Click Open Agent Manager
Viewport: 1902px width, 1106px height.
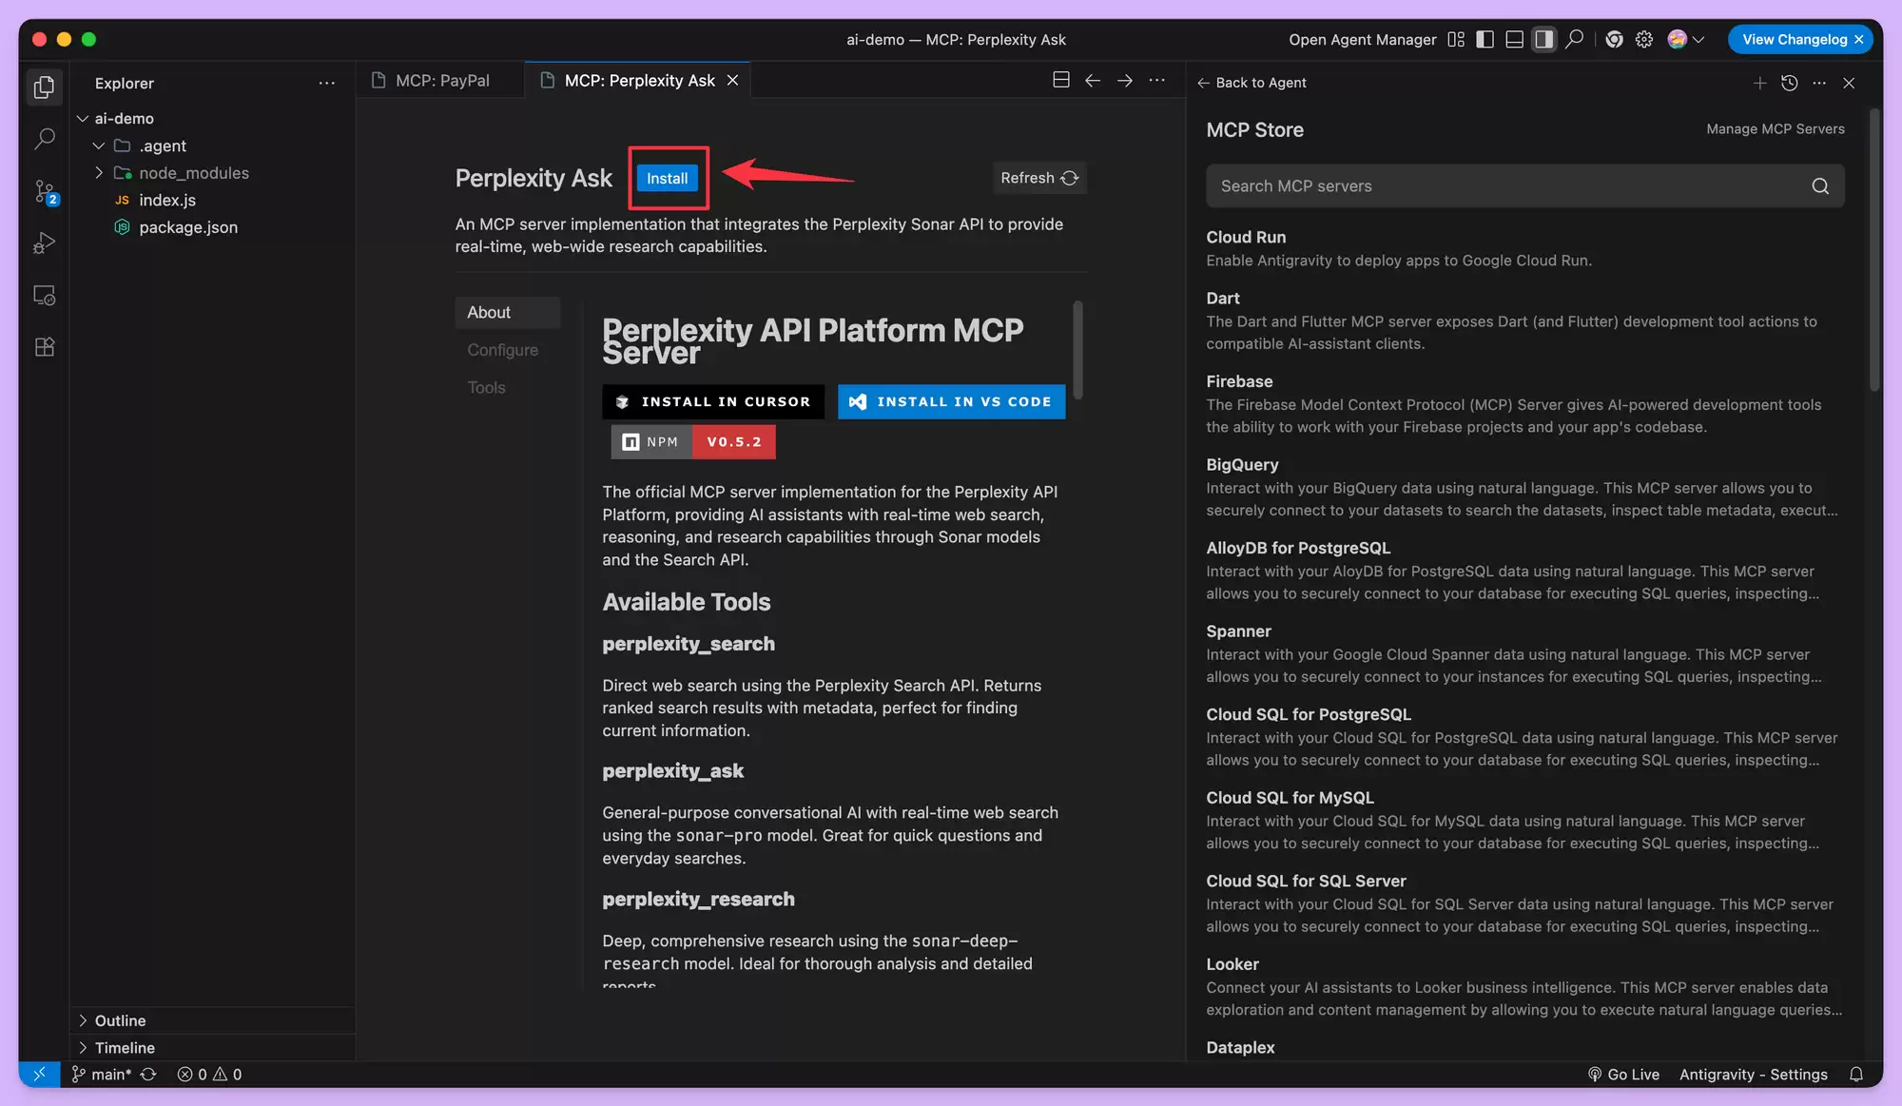pos(1362,39)
